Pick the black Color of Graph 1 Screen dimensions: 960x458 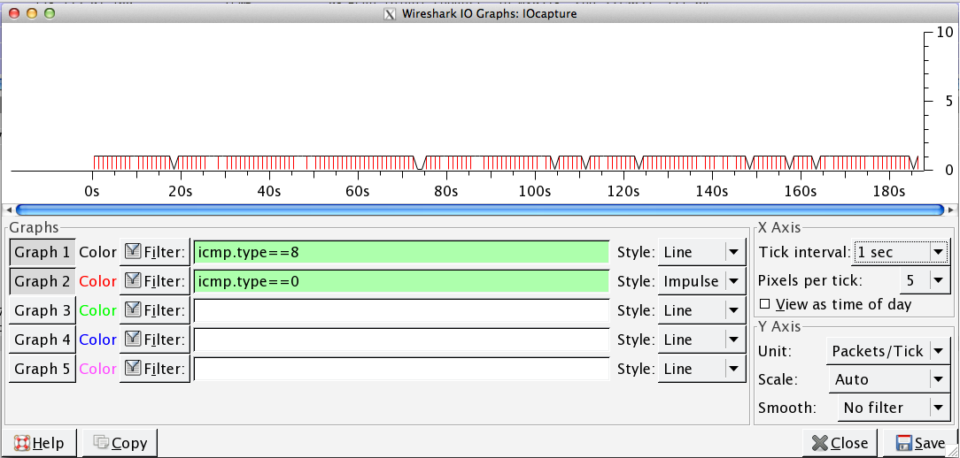[98, 253]
